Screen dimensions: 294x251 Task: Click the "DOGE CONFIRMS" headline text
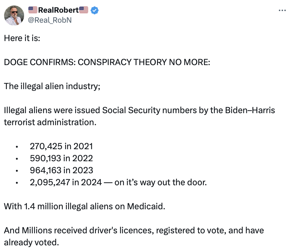tap(107, 62)
